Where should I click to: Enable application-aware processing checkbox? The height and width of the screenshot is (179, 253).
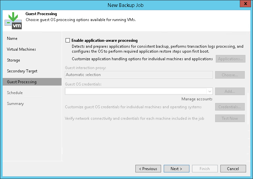(68, 40)
